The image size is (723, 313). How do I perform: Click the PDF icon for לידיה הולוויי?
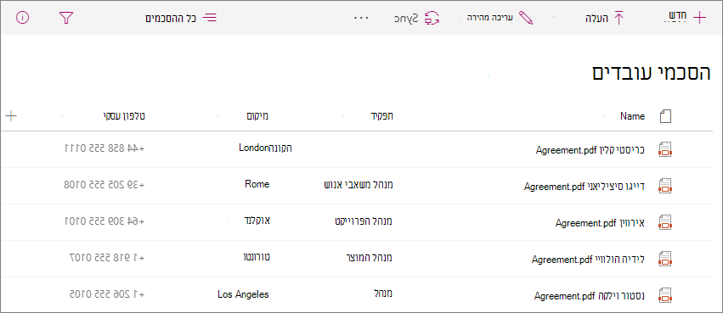point(665,260)
